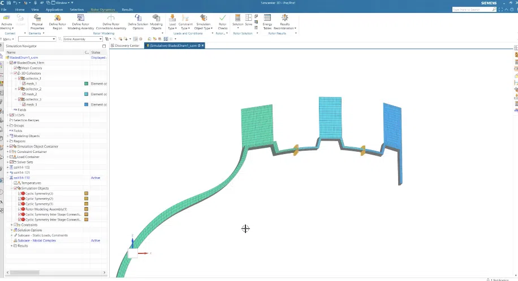Image resolution: width=518 pixels, height=281 pixels.
Task: Toggle mesh_3 visibility checkbox
Action: point(23,104)
